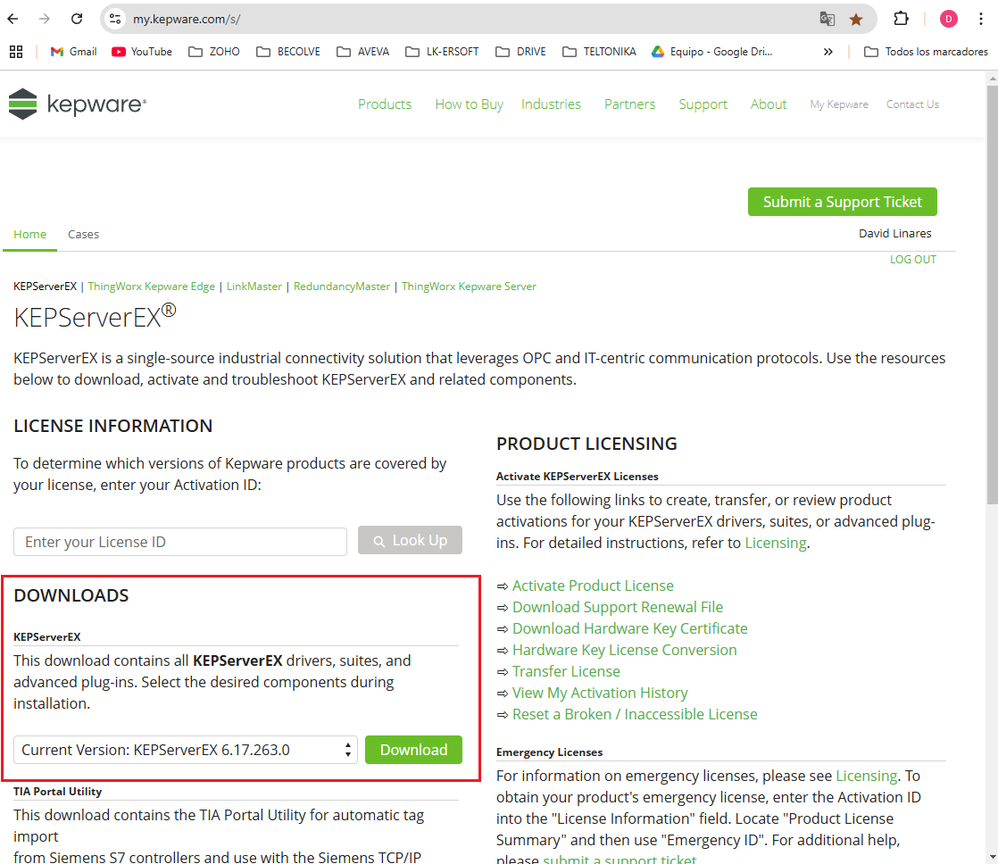
Task: Open the TELTONIKA bookmark folder
Action: coord(600,52)
